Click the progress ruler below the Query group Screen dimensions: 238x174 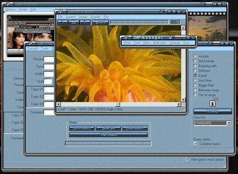coord(108,144)
